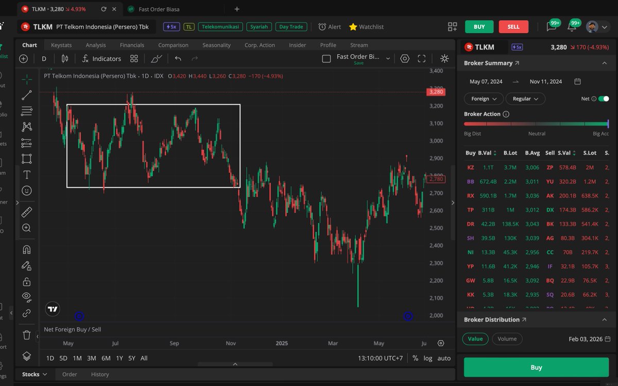Change the D interval selector
The width and height of the screenshot is (618, 386).
tap(44, 59)
